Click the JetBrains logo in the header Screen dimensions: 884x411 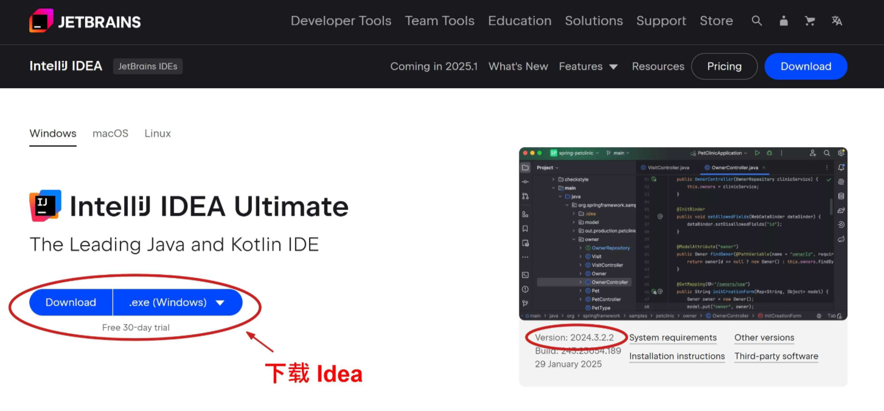85,21
